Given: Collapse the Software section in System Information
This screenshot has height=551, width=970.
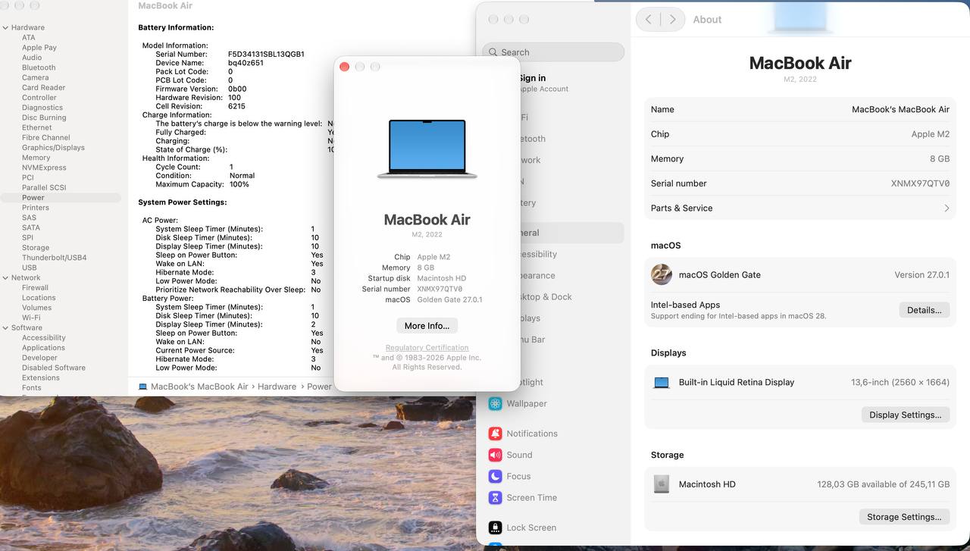Looking at the screenshot, I should click(5, 328).
